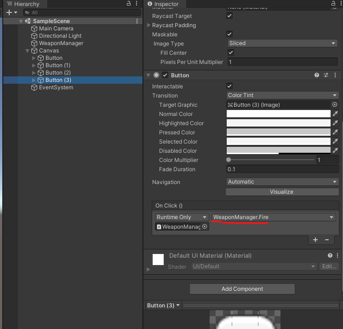Viewport: 343px width, 329px height.
Task: Add a new On Click event entry
Action: (x=315, y=240)
